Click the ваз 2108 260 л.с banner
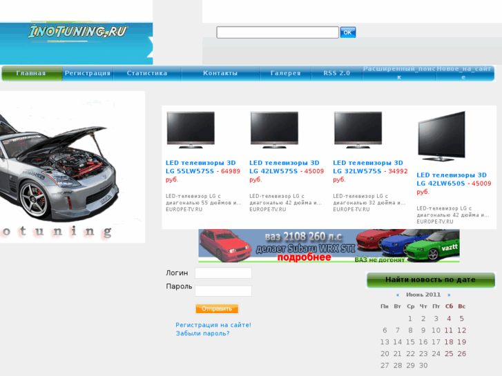This screenshot has width=502, height=376. coord(329,246)
